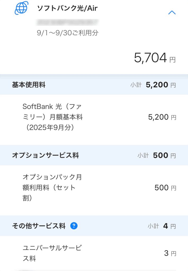Toggle the billing detail disclosure arrow
This screenshot has height=271, width=188.
pyautogui.click(x=172, y=12)
